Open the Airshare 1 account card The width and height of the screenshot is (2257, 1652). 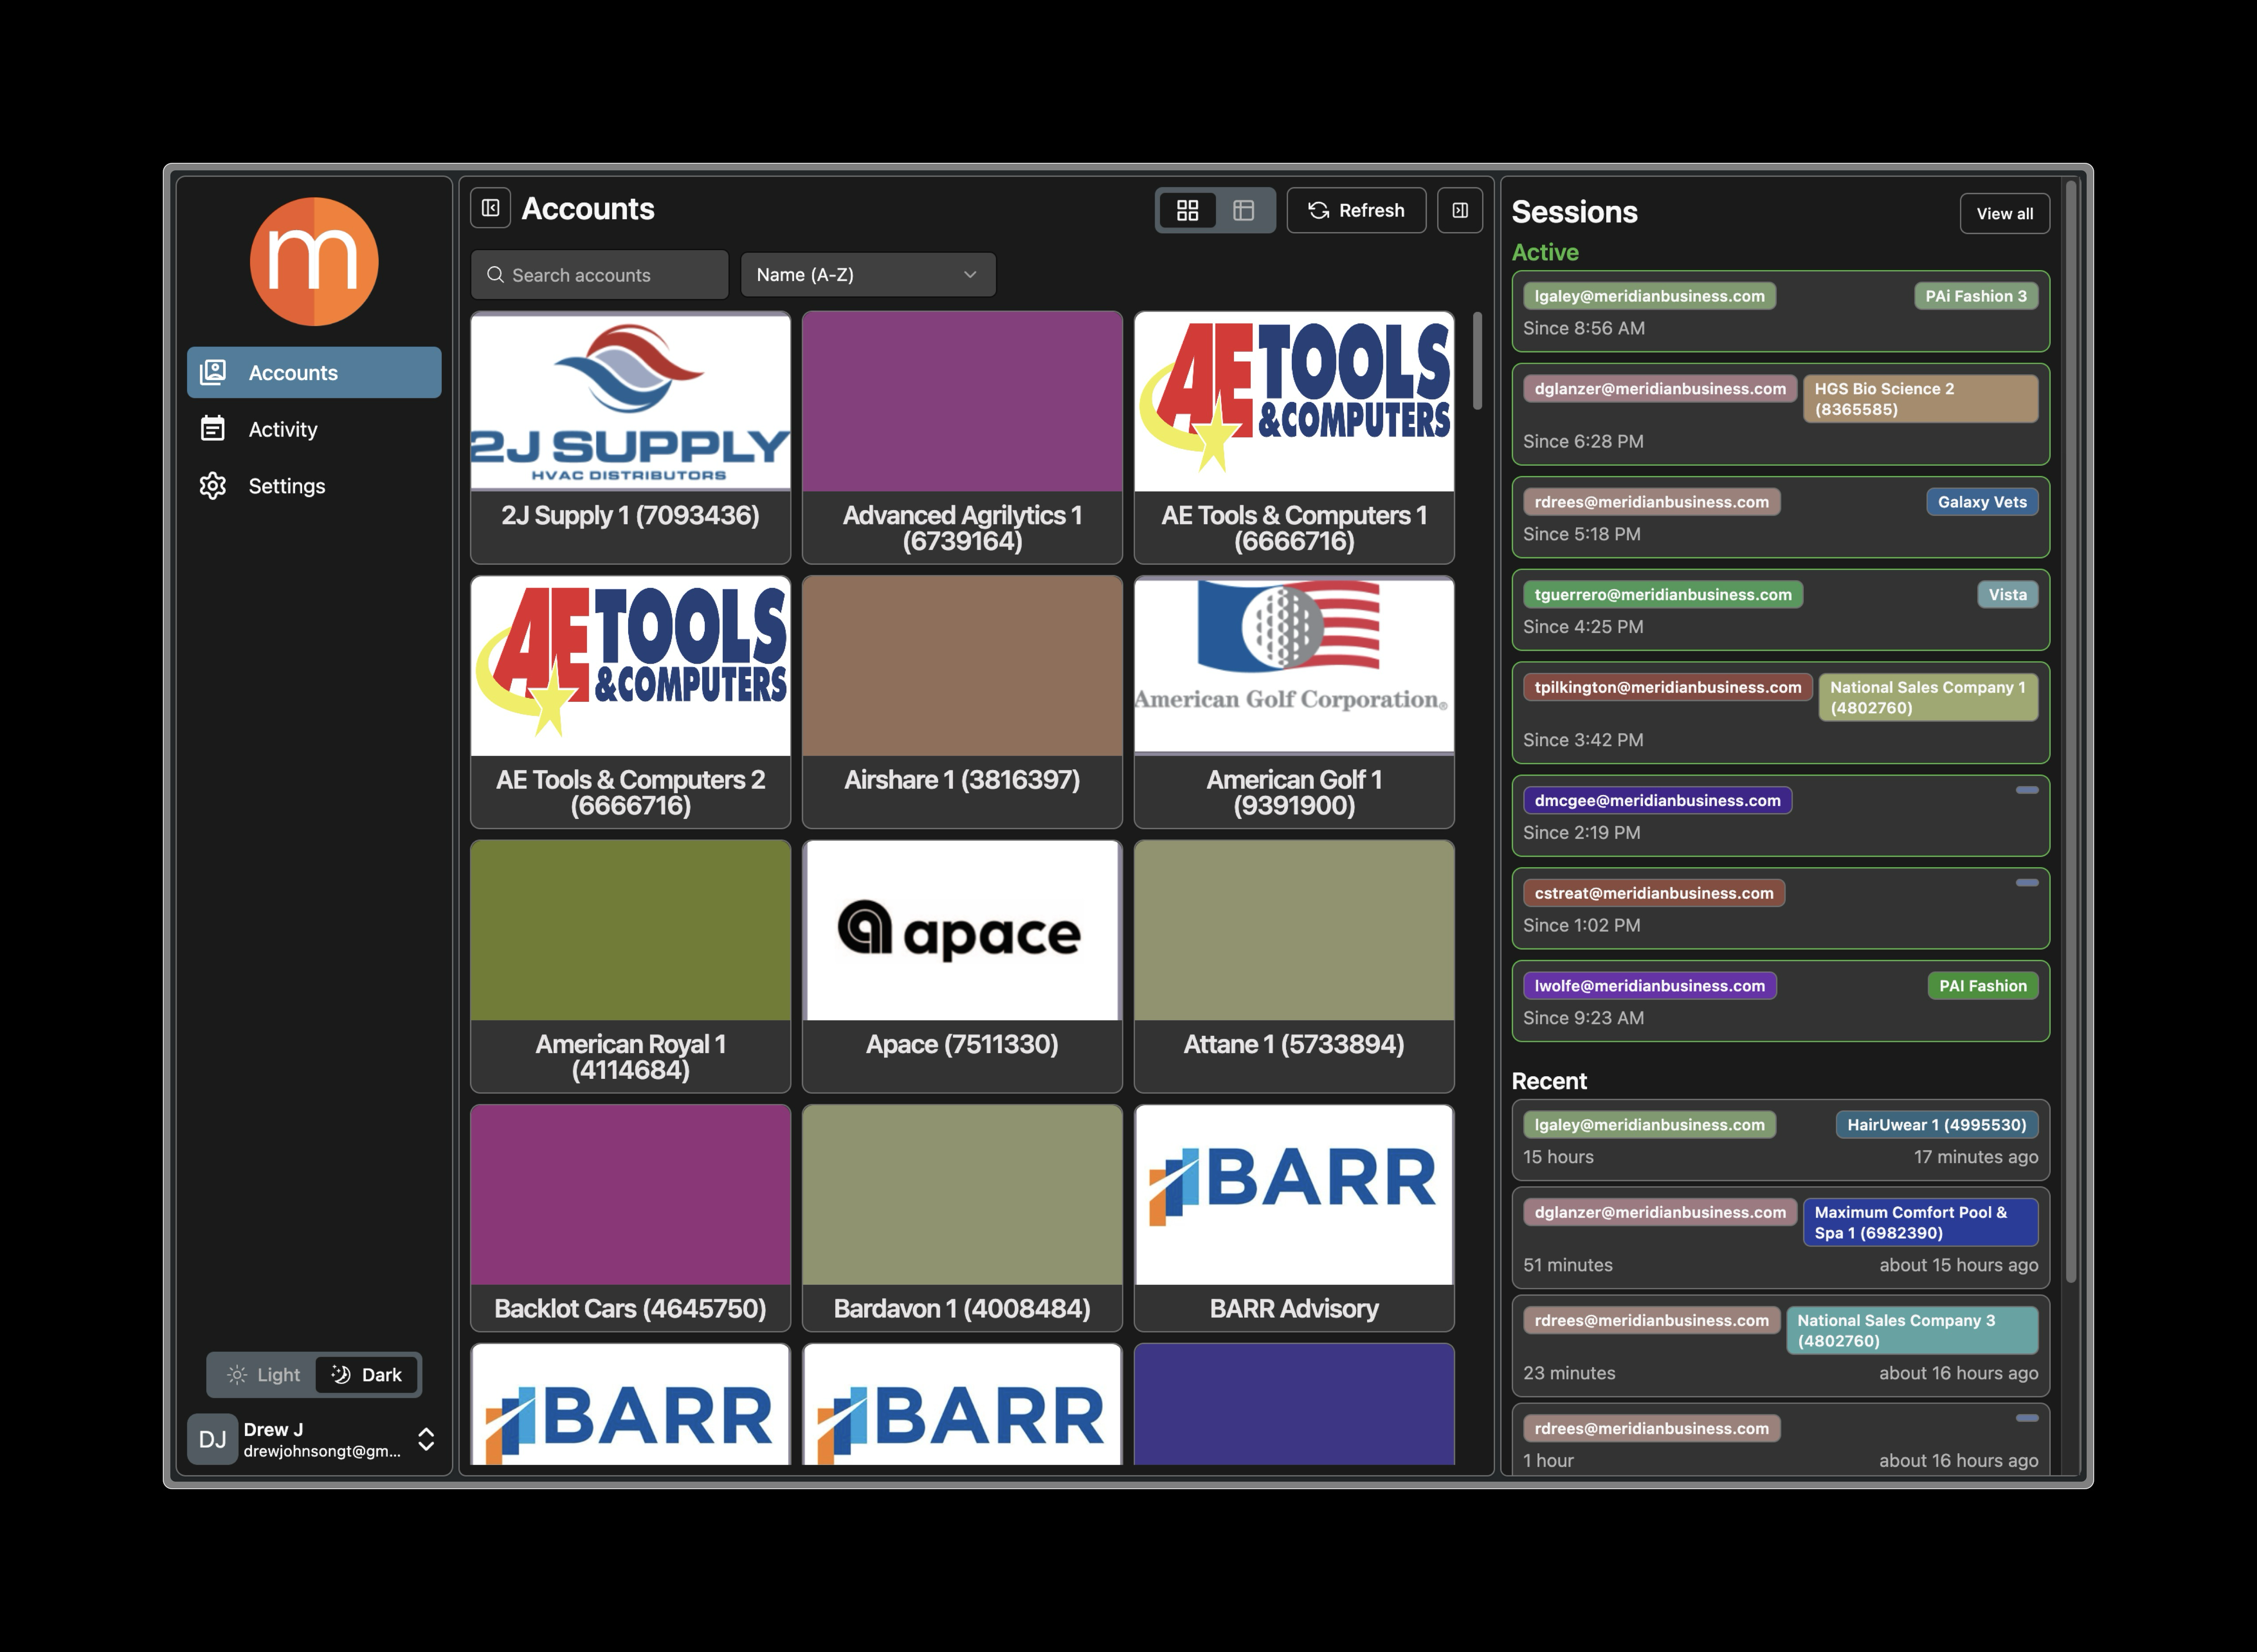pos(962,701)
